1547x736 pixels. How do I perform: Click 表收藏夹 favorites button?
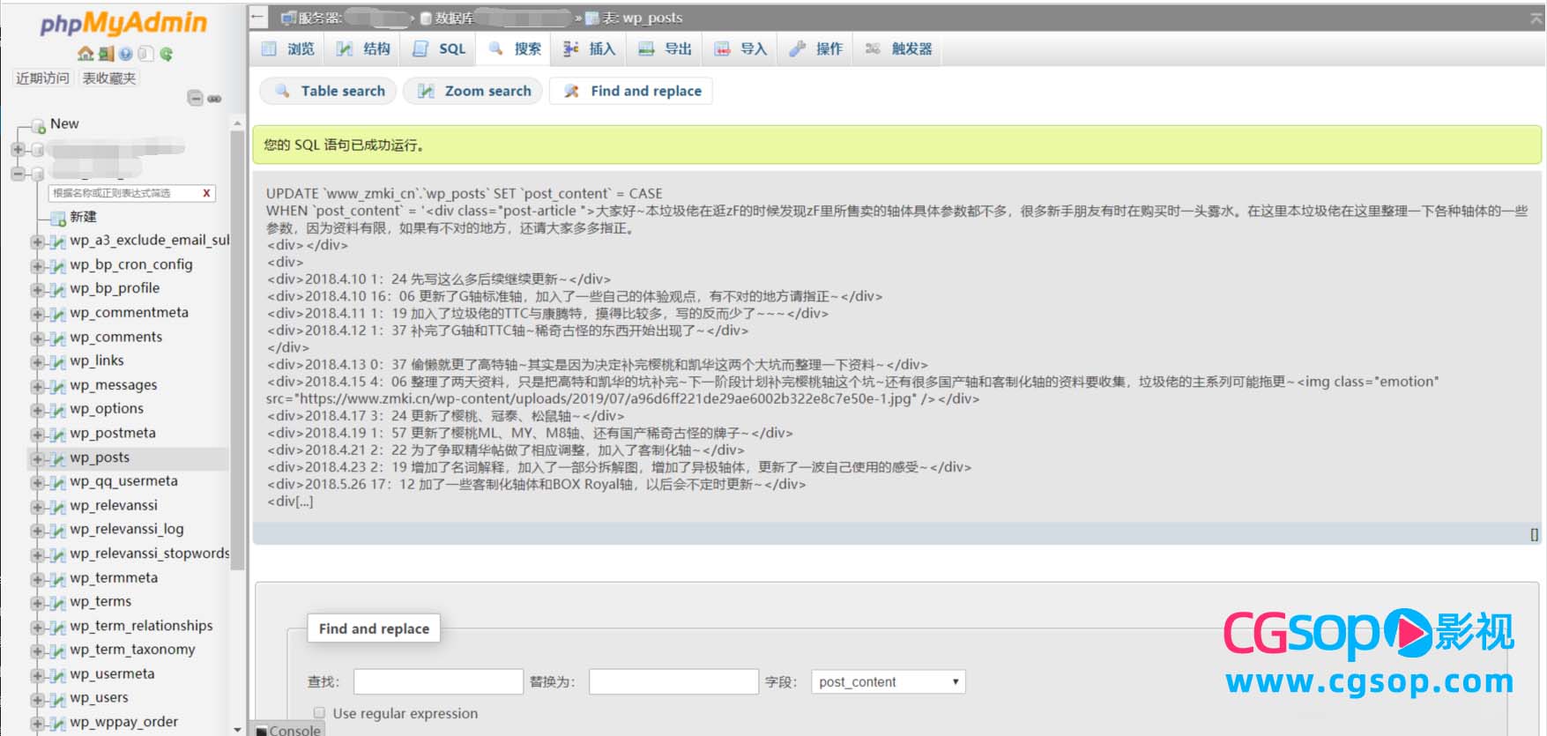109,78
